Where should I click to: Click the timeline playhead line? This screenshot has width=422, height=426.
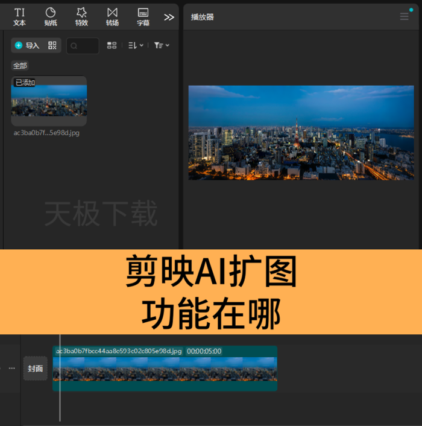60,378
